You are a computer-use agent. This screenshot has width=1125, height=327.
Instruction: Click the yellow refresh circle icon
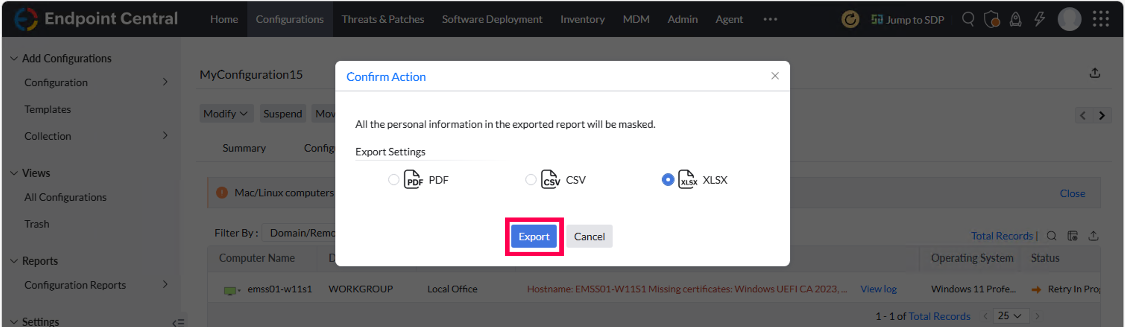point(850,19)
